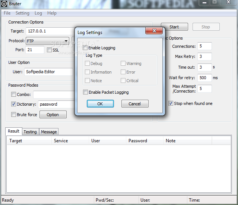This screenshot has width=238, height=205.
Task: Click the Target column header
Action: (x=29, y=141)
